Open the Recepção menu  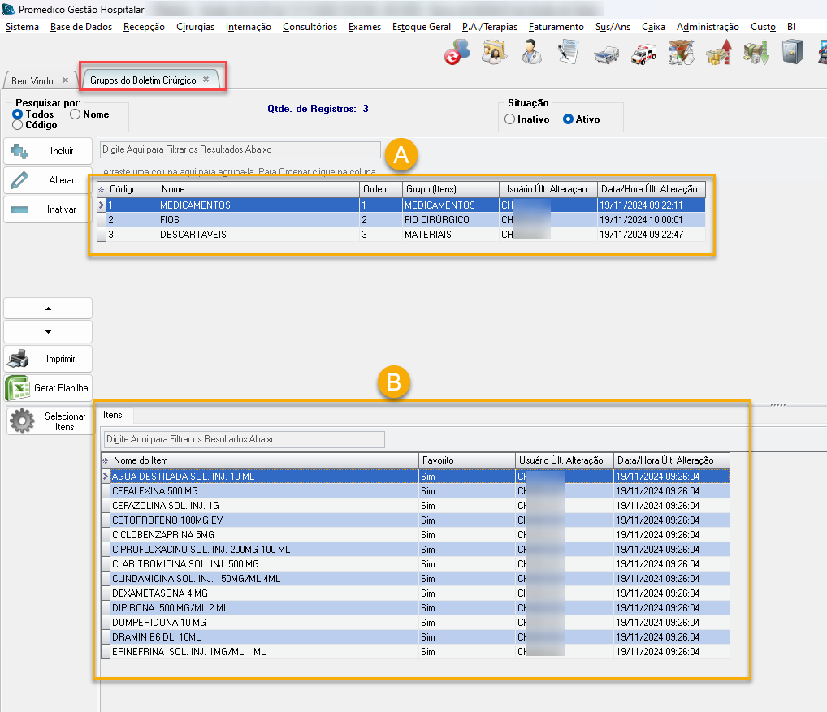[144, 27]
